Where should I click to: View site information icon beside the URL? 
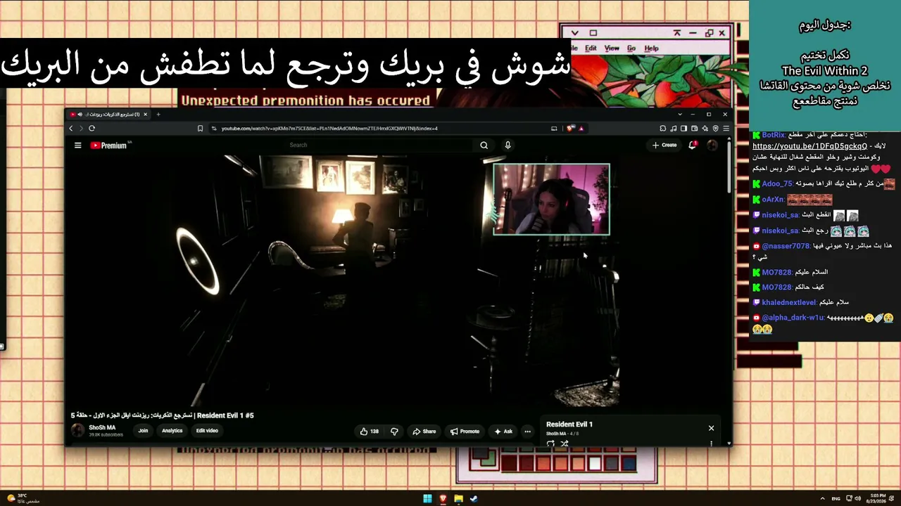(214, 129)
